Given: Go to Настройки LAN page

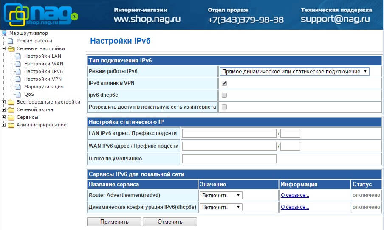Looking at the screenshot, I should (x=42, y=56).
